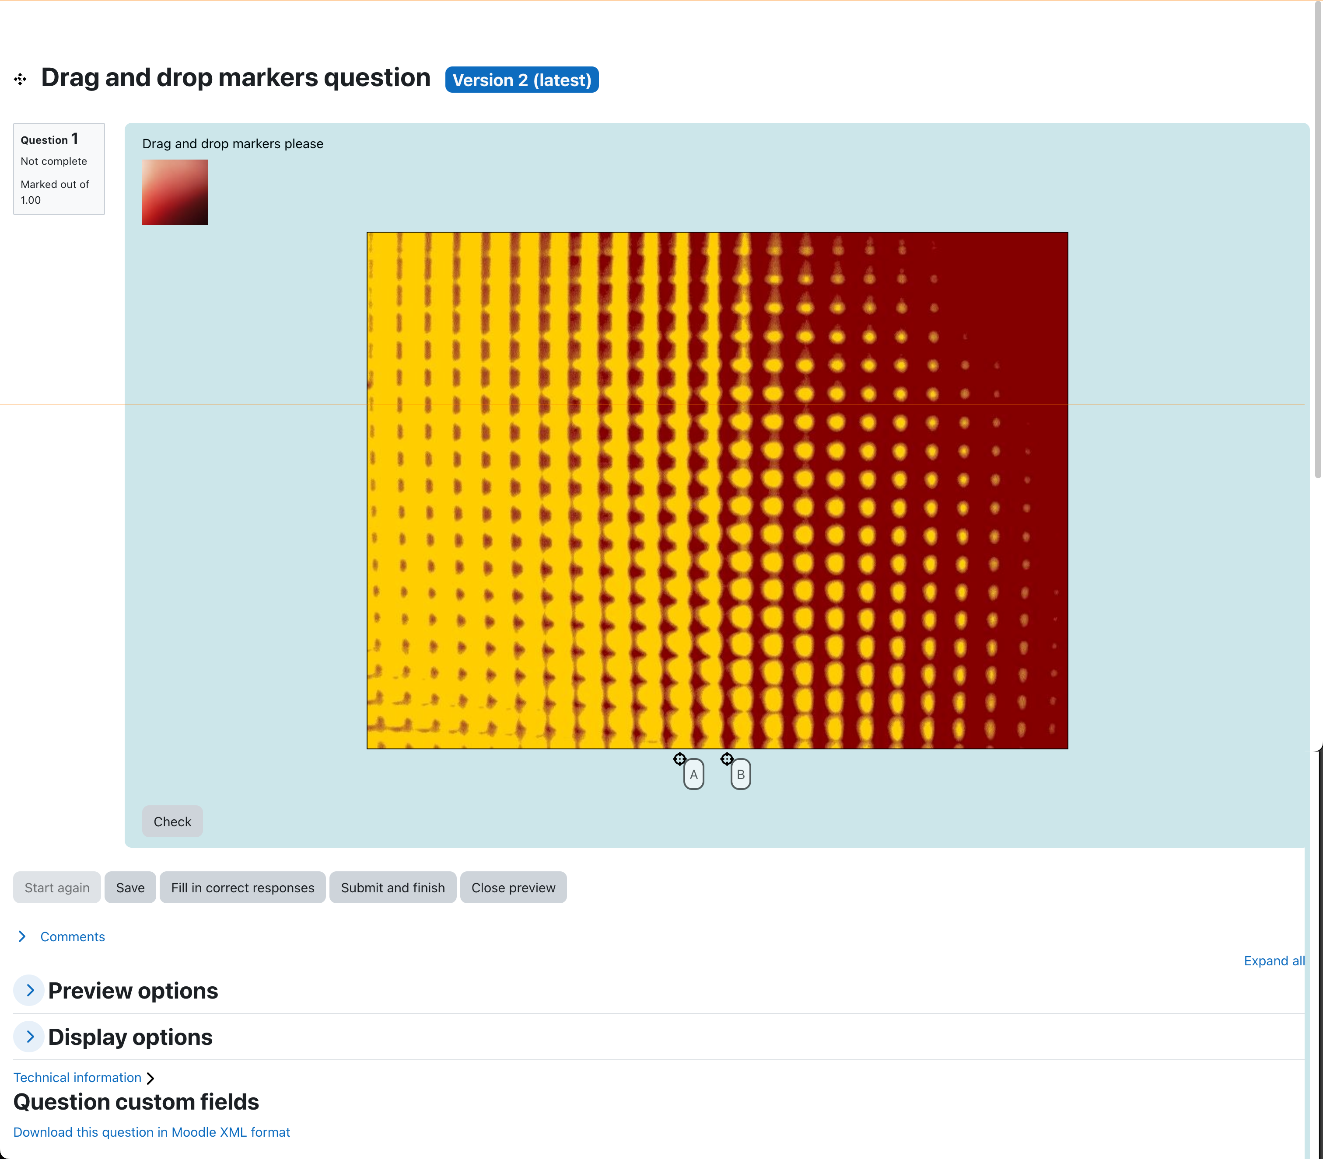Screen dimensions: 1323x1159
Task: Open the Comments link
Action: [73, 936]
